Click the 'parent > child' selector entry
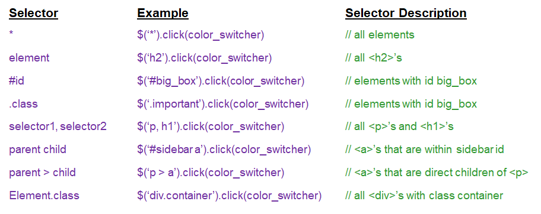541x214 pixels. pos(42,173)
